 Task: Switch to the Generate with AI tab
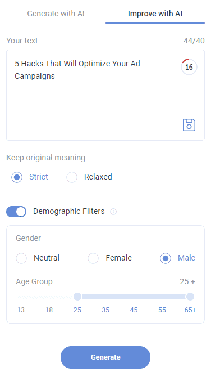(56, 14)
